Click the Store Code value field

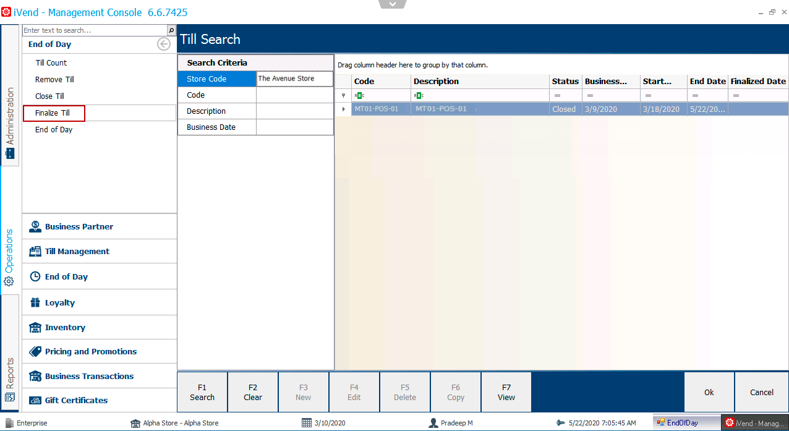point(294,79)
